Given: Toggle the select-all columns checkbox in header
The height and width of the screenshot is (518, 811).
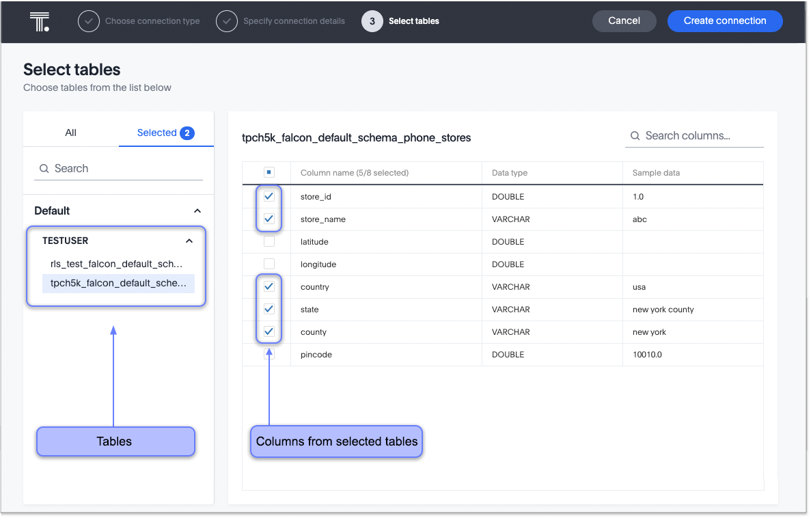Looking at the screenshot, I should point(269,172).
